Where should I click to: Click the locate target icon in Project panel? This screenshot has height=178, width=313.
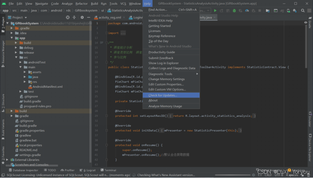coord(68,17)
